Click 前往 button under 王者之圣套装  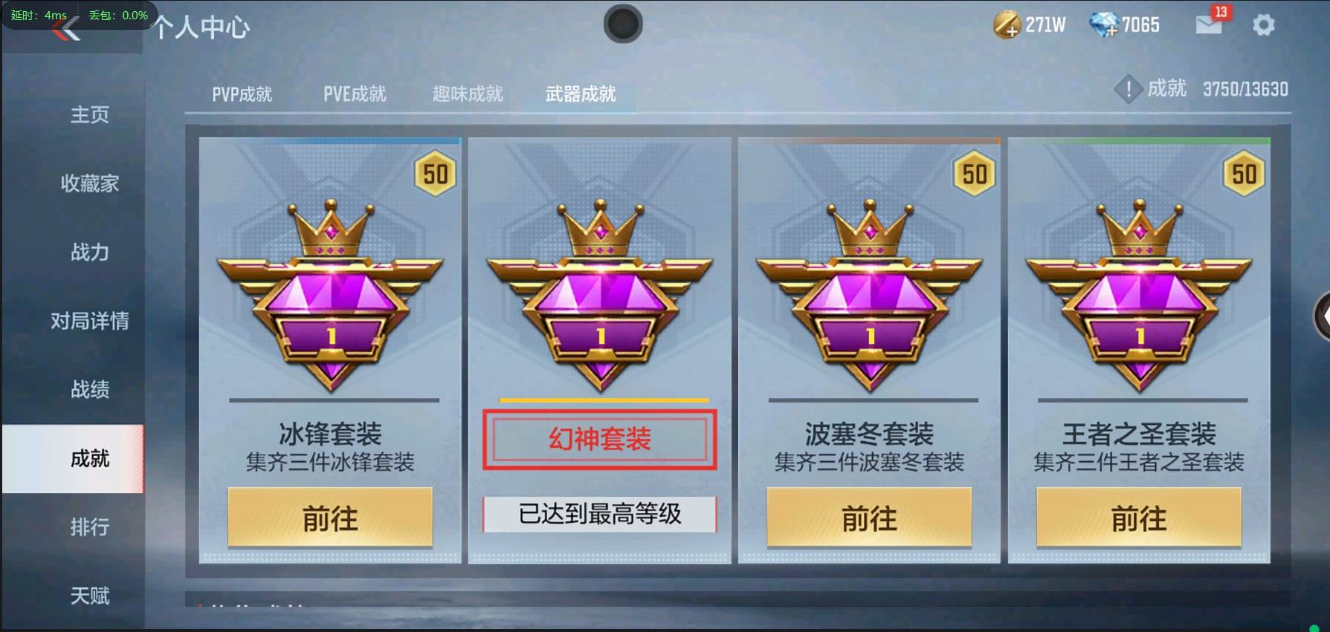(x=1139, y=518)
